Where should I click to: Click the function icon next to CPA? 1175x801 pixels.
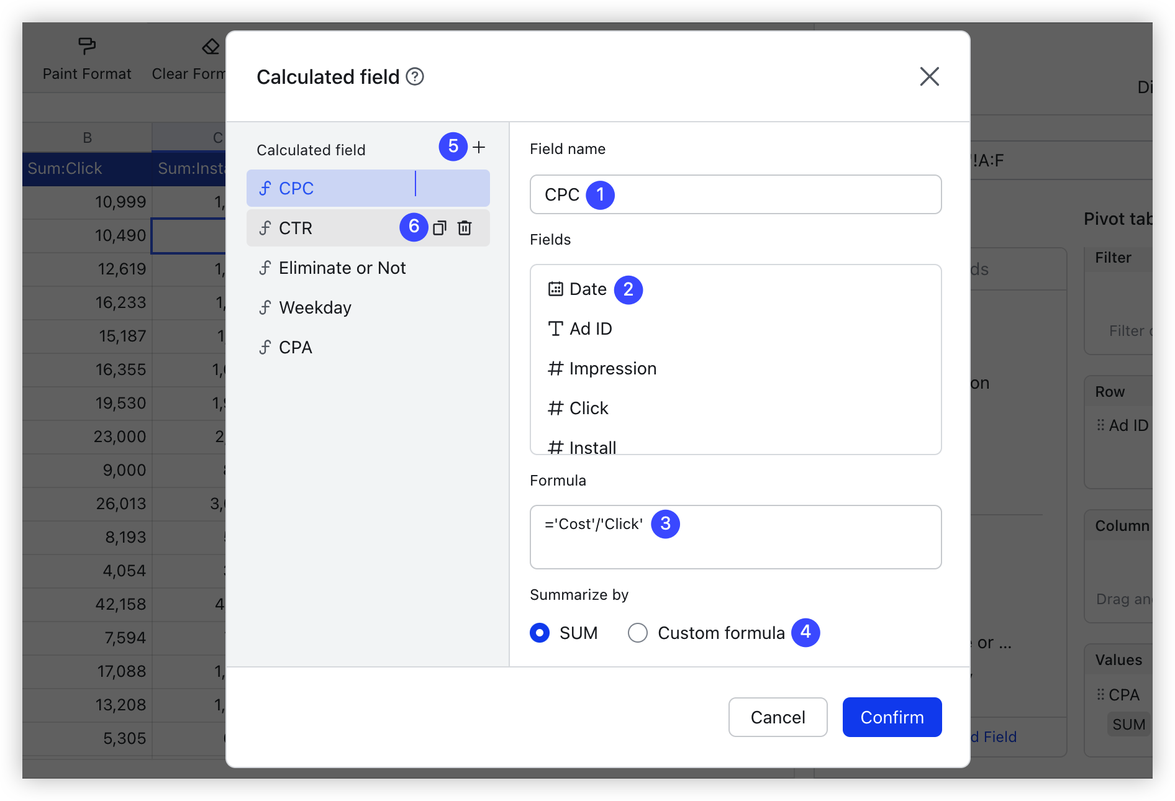click(266, 346)
